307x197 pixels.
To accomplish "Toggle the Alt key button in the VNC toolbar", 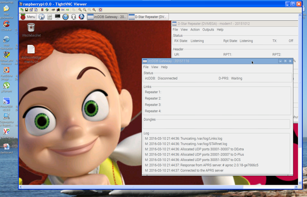I will click(67, 10).
